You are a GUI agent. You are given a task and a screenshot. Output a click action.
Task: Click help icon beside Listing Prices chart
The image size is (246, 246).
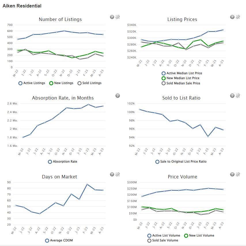coord(232,17)
